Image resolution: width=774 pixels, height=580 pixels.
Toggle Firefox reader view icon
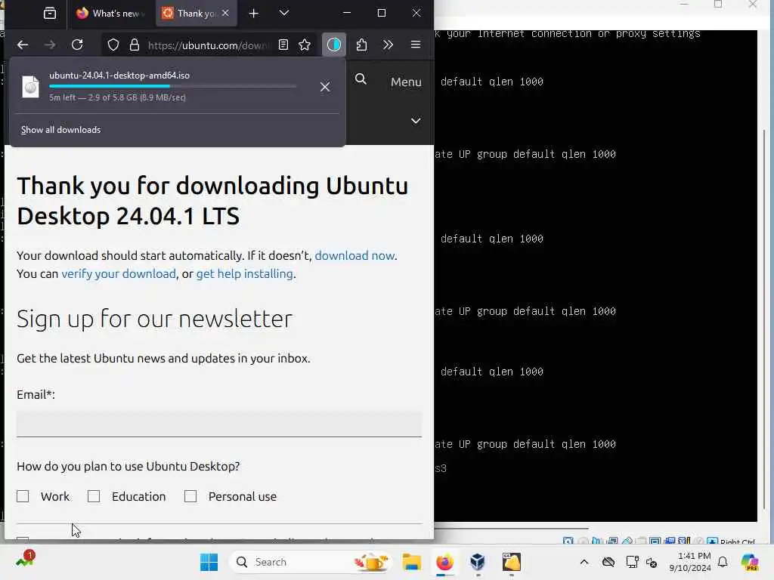coord(283,45)
